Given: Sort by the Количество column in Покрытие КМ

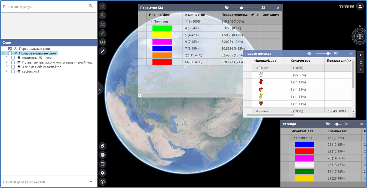Looking at the screenshot, I should point(195,15).
